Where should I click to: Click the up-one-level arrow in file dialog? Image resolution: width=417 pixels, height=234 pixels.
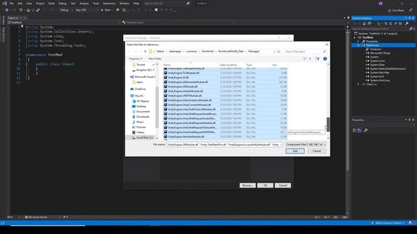[145, 51]
